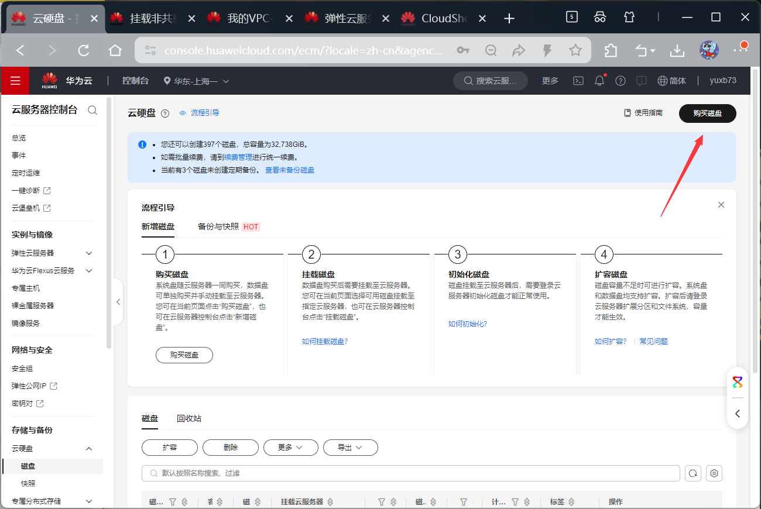
Task: Collapse the 云硬盘 sidebar group
Action: point(89,449)
